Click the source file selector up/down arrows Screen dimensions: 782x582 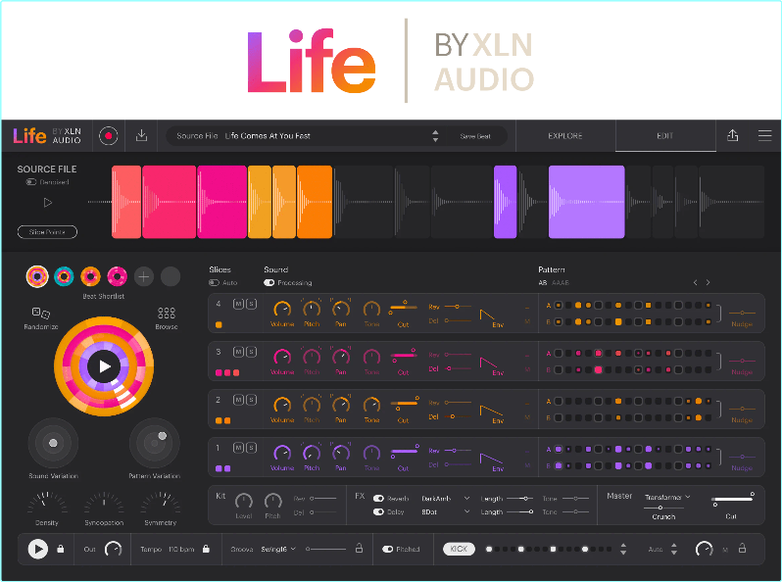(x=435, y=135)
